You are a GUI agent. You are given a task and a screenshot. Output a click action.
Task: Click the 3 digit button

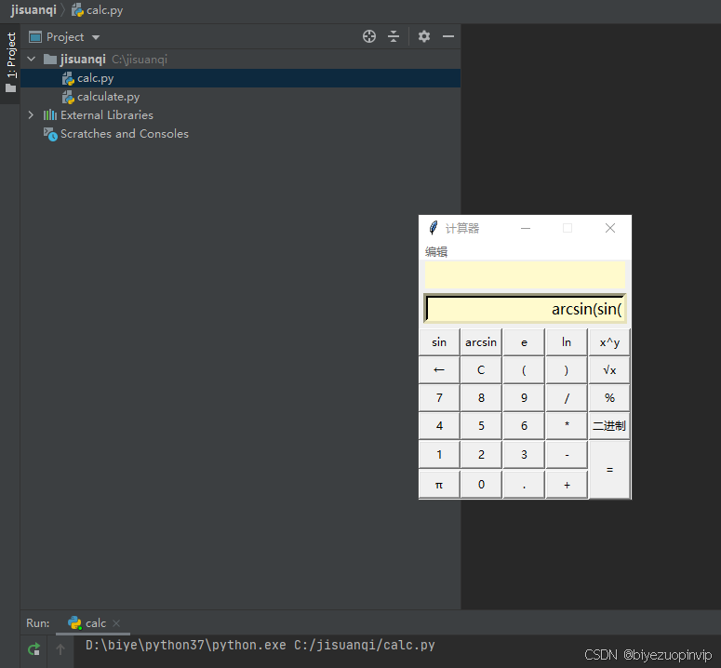(524, 455)
